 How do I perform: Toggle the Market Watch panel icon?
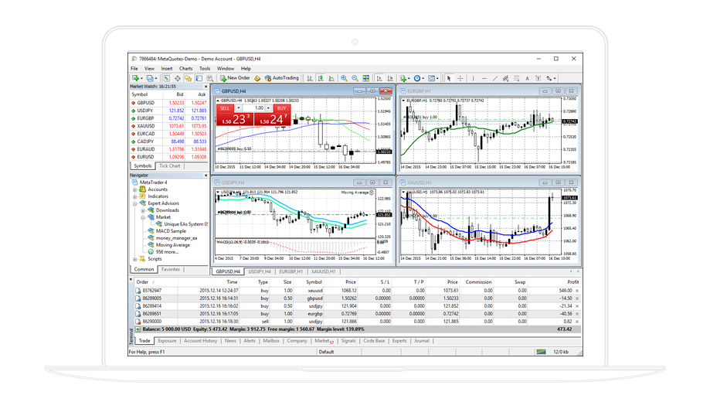pyautogui.click(x=167, y=78)
